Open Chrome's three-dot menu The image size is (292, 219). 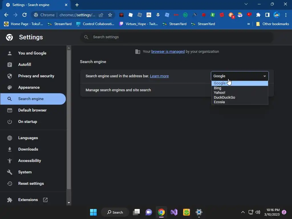[286, 15]
